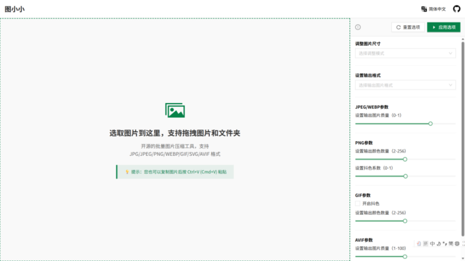Click the JPG/JPEG/PNG/WEBP/GIF/SVG/AVIF 格式 text

[x=175, y=154]
